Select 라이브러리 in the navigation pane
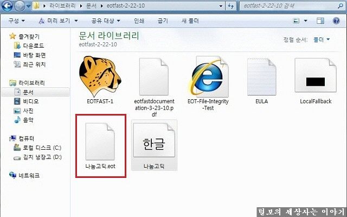Image resolution: width=347 pixels, height=217 pixels. click(31, 83)
